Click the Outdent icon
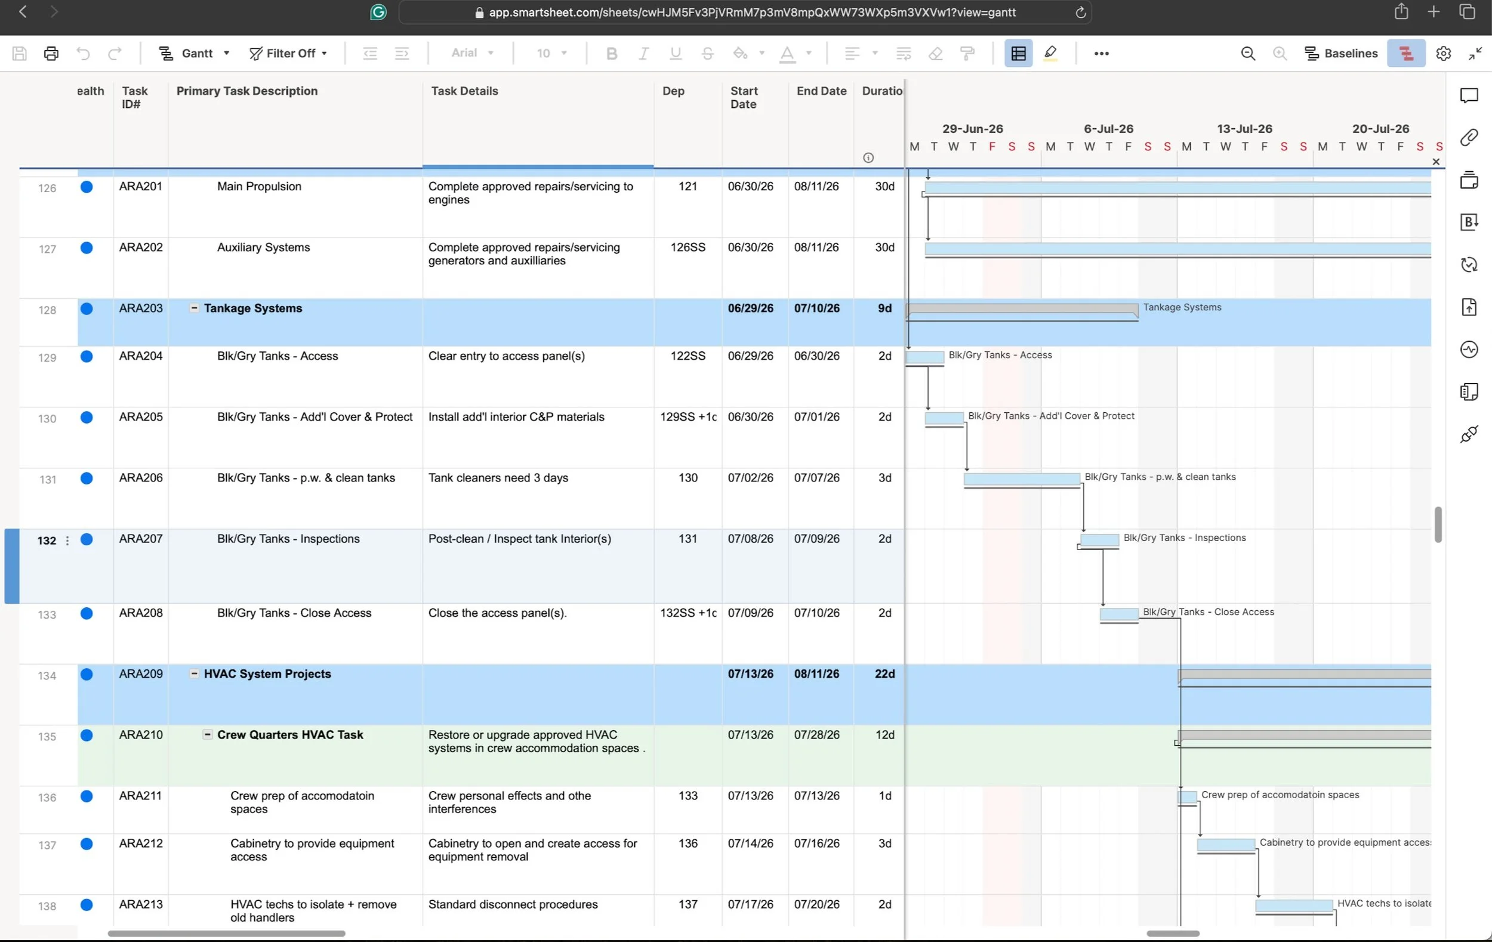Image resolution: width=1492 pixels, height=942 pixels. point(370,53)
